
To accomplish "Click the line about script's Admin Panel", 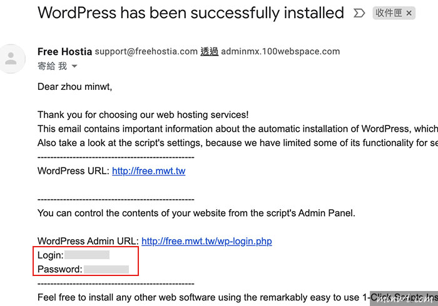I will point(196,213).
